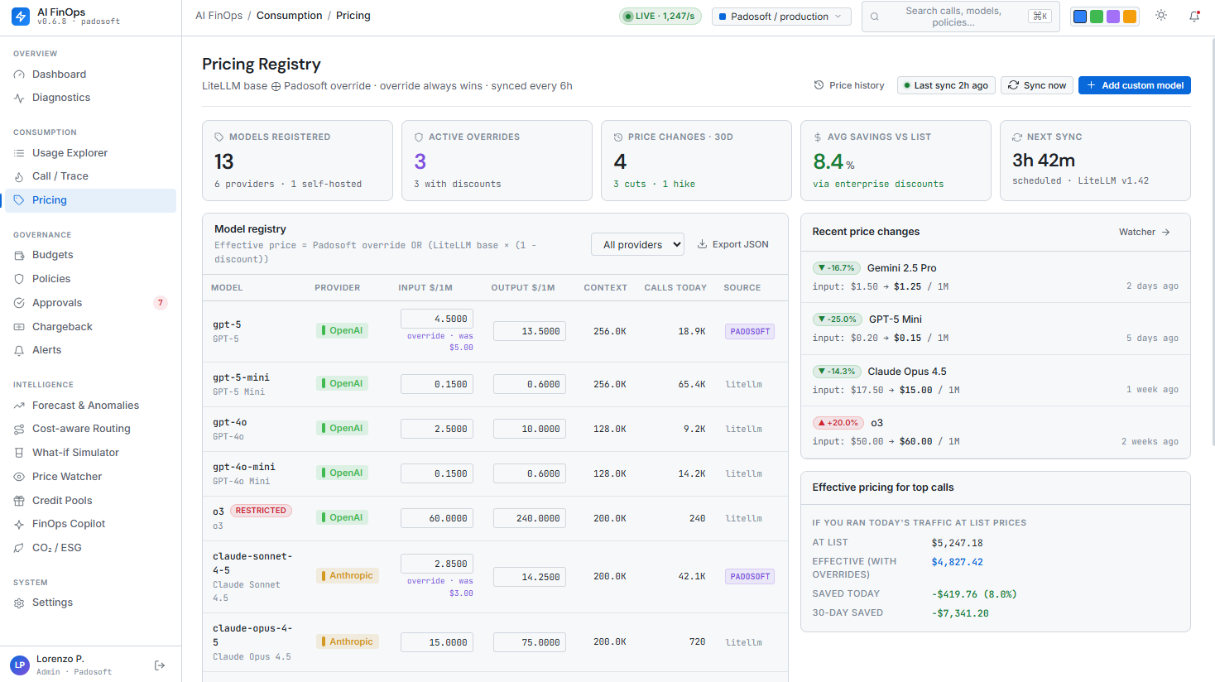This screenshot has width=1215, height=682.
Task: Click the Consumption breadcrumb link
Action: pyautogui.click(x=290, y=16)
